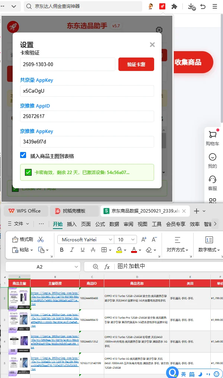Click cell with product ID 100244498488
The image size is (223, 378).
coord(92,298)
